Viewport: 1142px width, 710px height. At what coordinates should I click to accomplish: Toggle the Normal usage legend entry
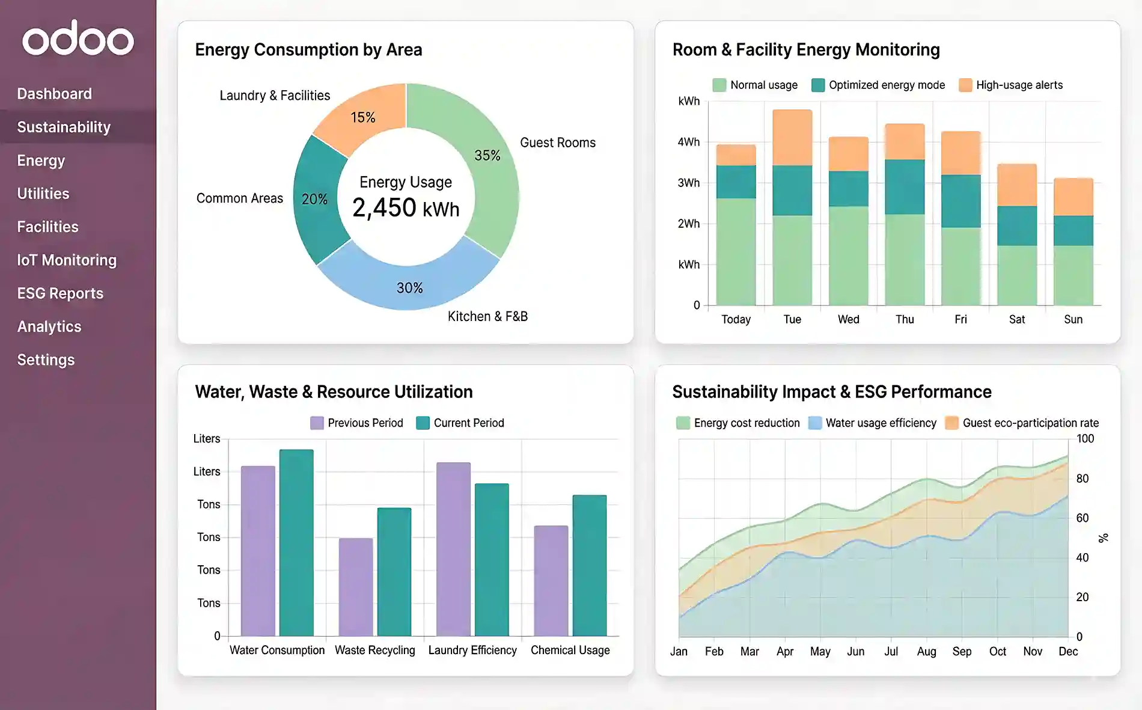pos(755,85)
